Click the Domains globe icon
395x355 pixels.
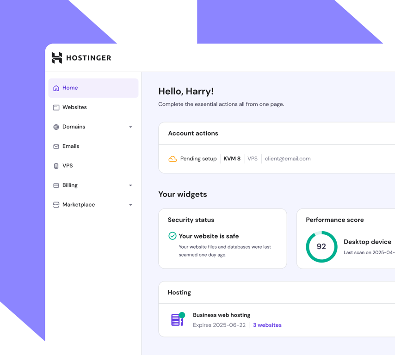coord(56,127)
